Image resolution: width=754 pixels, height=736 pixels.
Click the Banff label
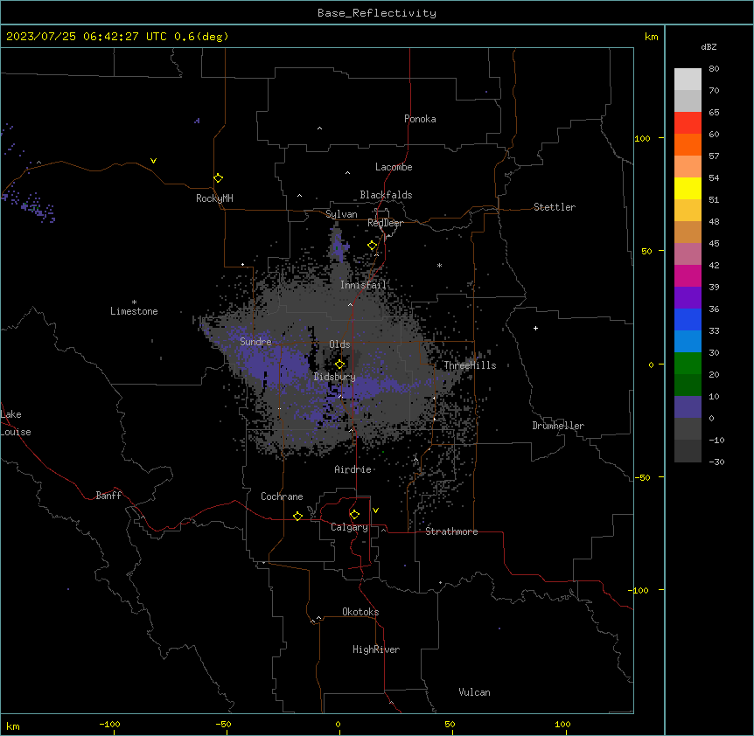[x=108, y=496]
